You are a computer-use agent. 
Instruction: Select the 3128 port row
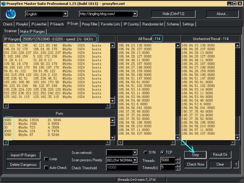pyautogui.click(x=57, y=124)
